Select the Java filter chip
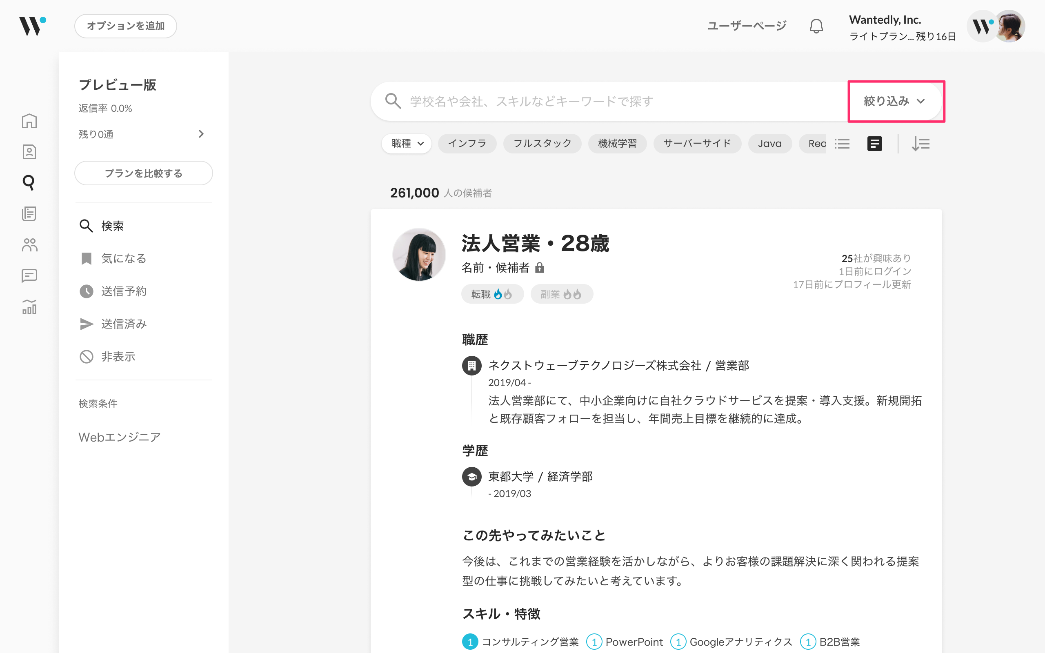This screenshot has width=1045, height=653. point(770,144)
